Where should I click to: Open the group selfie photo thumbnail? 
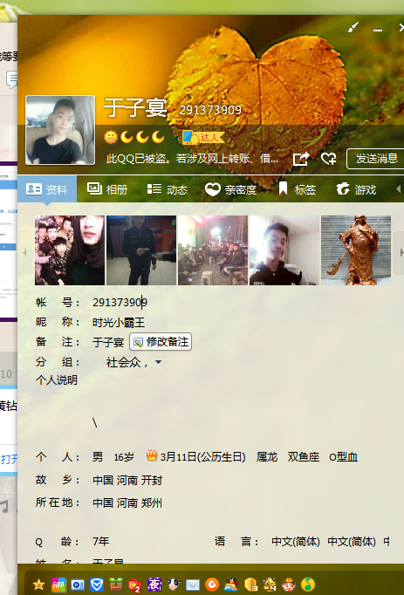click(x=70, y=250)
